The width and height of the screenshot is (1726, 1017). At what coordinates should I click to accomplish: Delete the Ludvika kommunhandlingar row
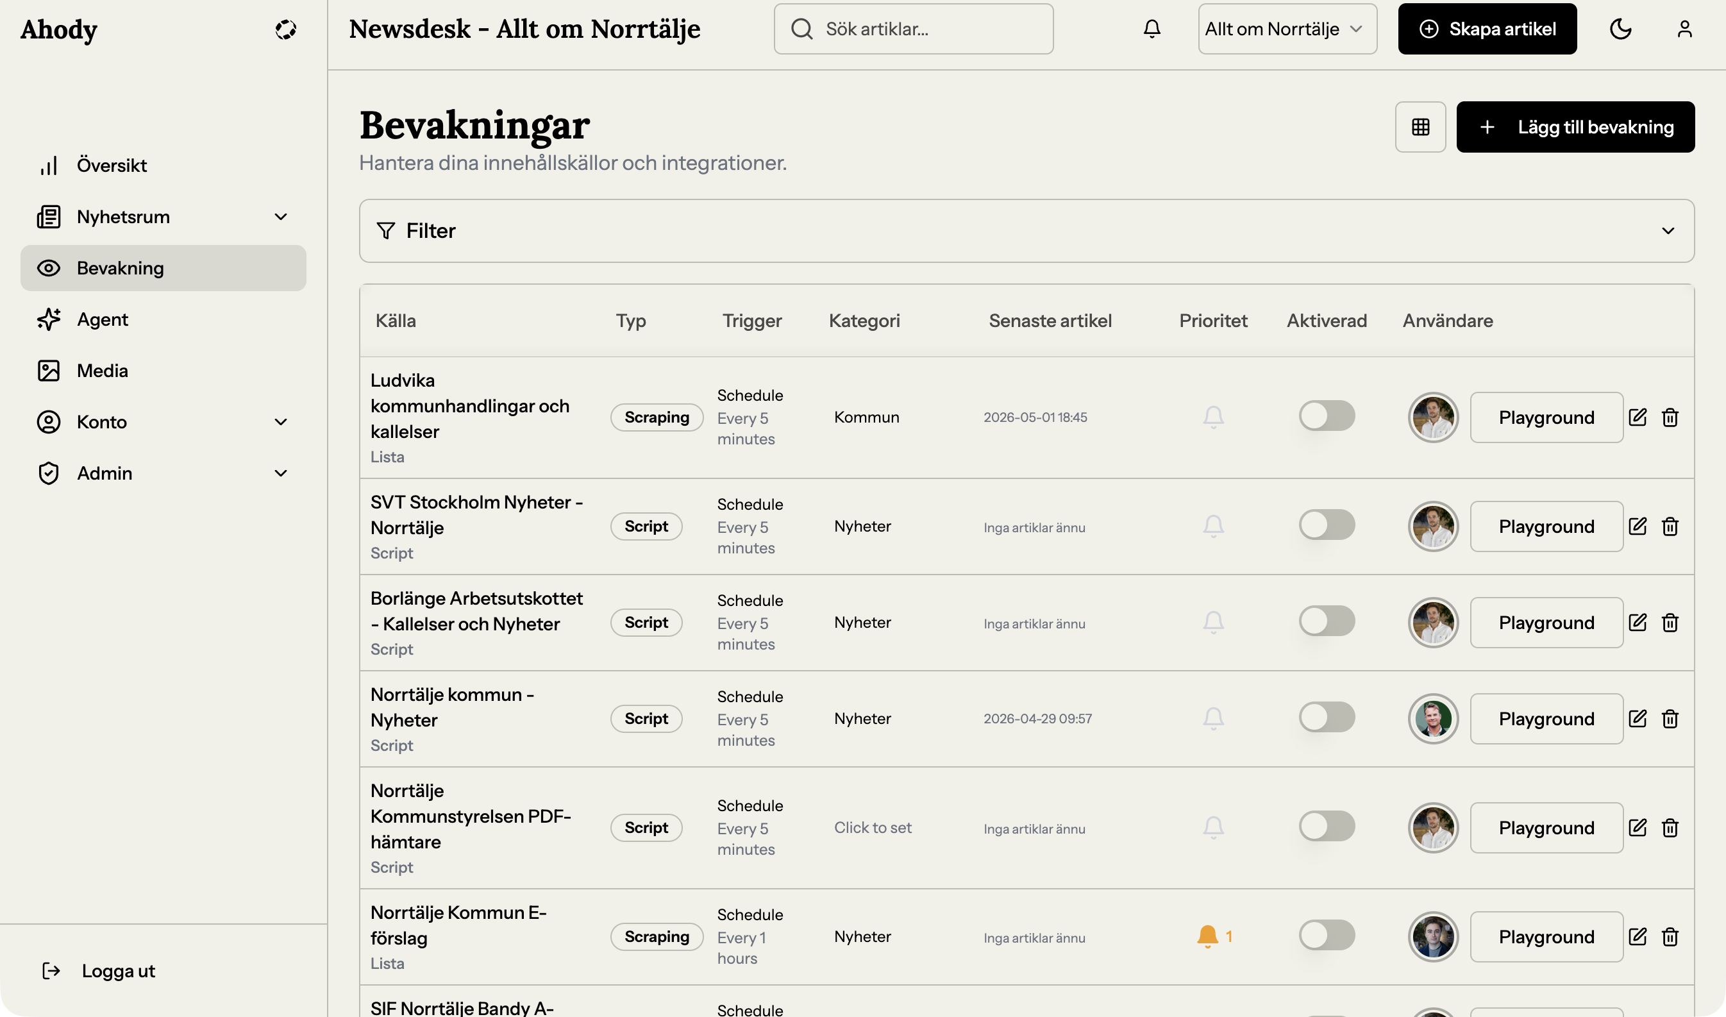(1670, 417)
